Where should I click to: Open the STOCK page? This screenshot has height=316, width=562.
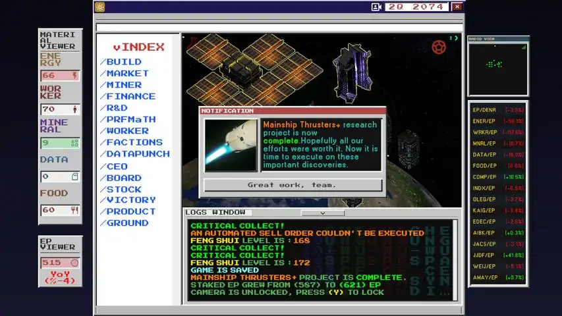click(121, 189)
